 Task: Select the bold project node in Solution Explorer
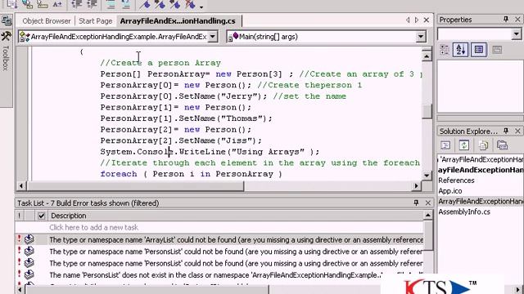tap(481, 170)
